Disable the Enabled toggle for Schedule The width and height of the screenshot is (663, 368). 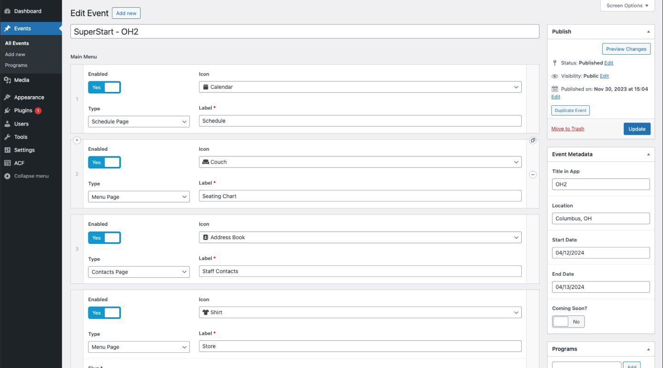[x=105, y=87]
